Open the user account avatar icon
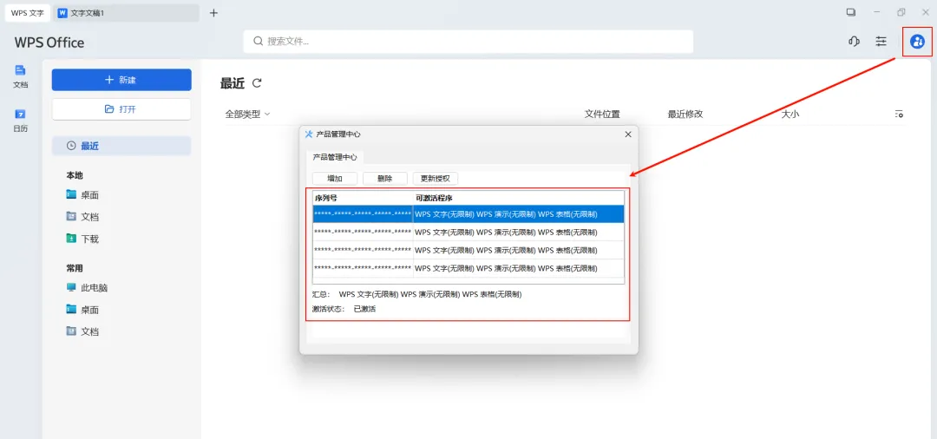The image size is (937, 439). tap(917, 42)
